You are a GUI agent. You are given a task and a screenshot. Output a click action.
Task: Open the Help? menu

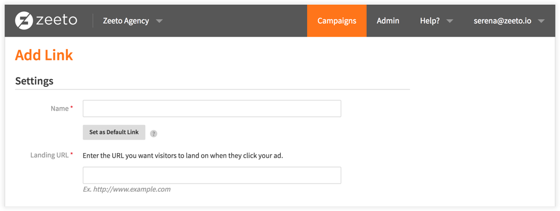coord(430,21)
